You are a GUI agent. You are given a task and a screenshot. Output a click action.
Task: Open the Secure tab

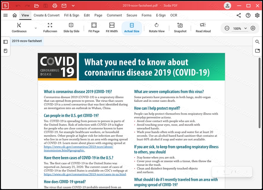click(132, 15)
